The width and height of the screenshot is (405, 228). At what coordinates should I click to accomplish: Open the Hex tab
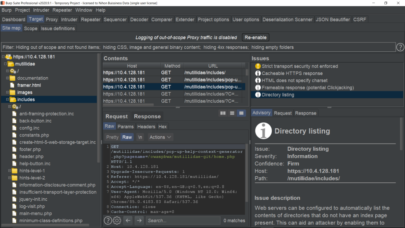tap(163, 126)
